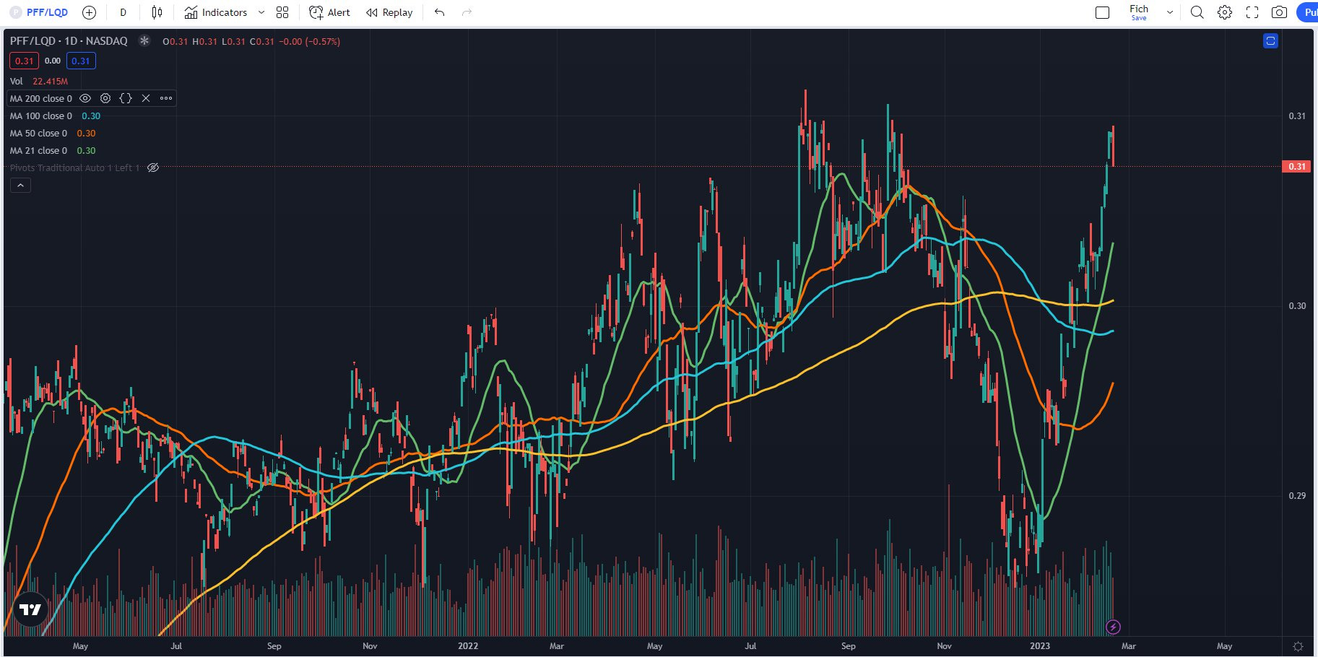Select the Vol 22.415M volume legend

[39, 82]
